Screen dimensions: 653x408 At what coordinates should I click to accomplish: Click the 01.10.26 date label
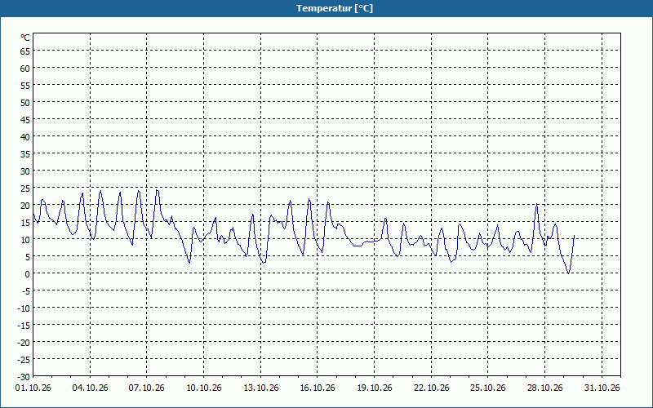33,388
